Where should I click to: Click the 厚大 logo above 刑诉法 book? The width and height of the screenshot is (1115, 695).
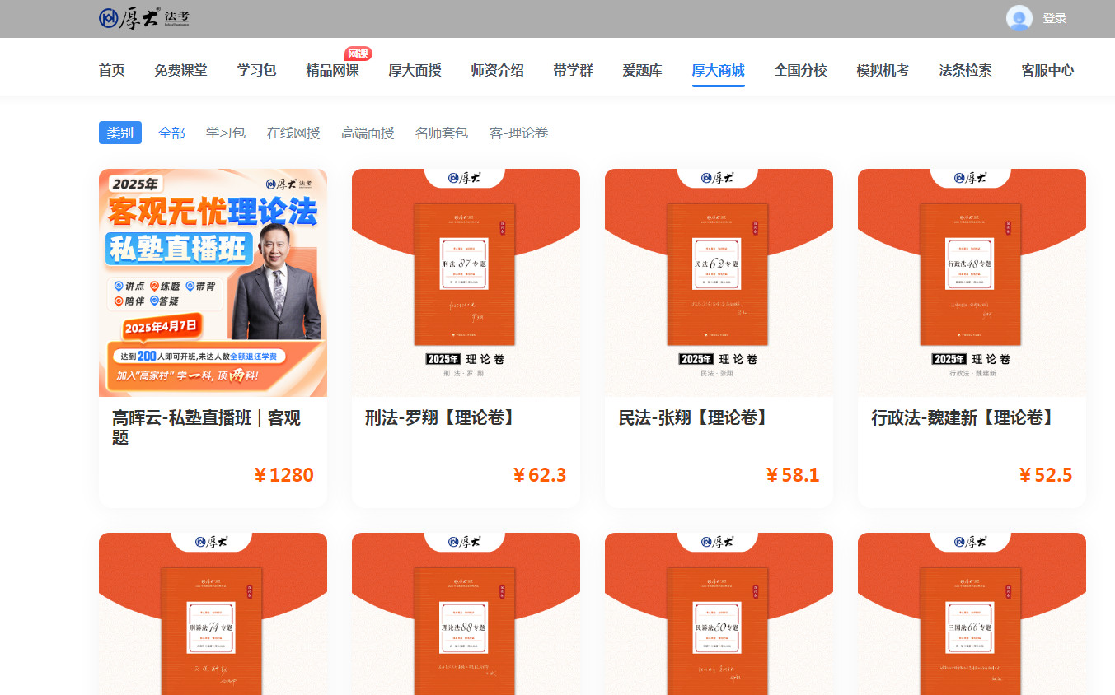click(x=212, y=542)
